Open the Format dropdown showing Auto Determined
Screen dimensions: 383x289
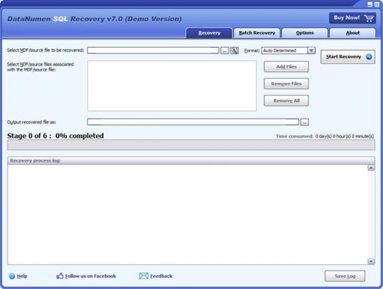tap(311, 50)
